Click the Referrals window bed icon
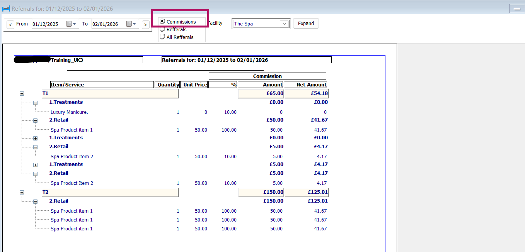 (x=6, y=8)
